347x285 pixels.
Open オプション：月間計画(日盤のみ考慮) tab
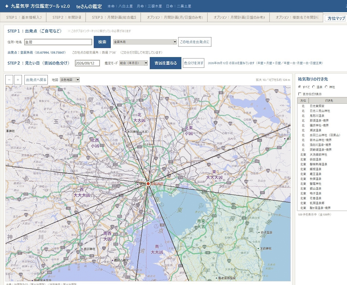(239, 17)
